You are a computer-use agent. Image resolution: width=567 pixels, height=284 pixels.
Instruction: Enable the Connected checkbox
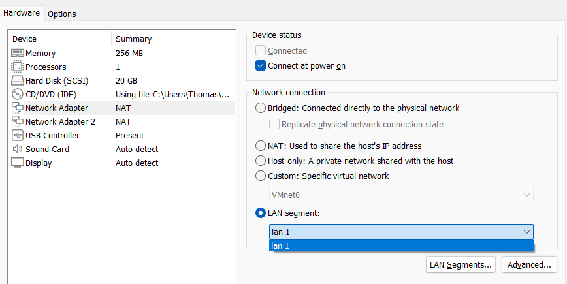click(261, 50)
